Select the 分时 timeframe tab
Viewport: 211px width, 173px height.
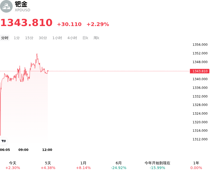pos(5,38)
